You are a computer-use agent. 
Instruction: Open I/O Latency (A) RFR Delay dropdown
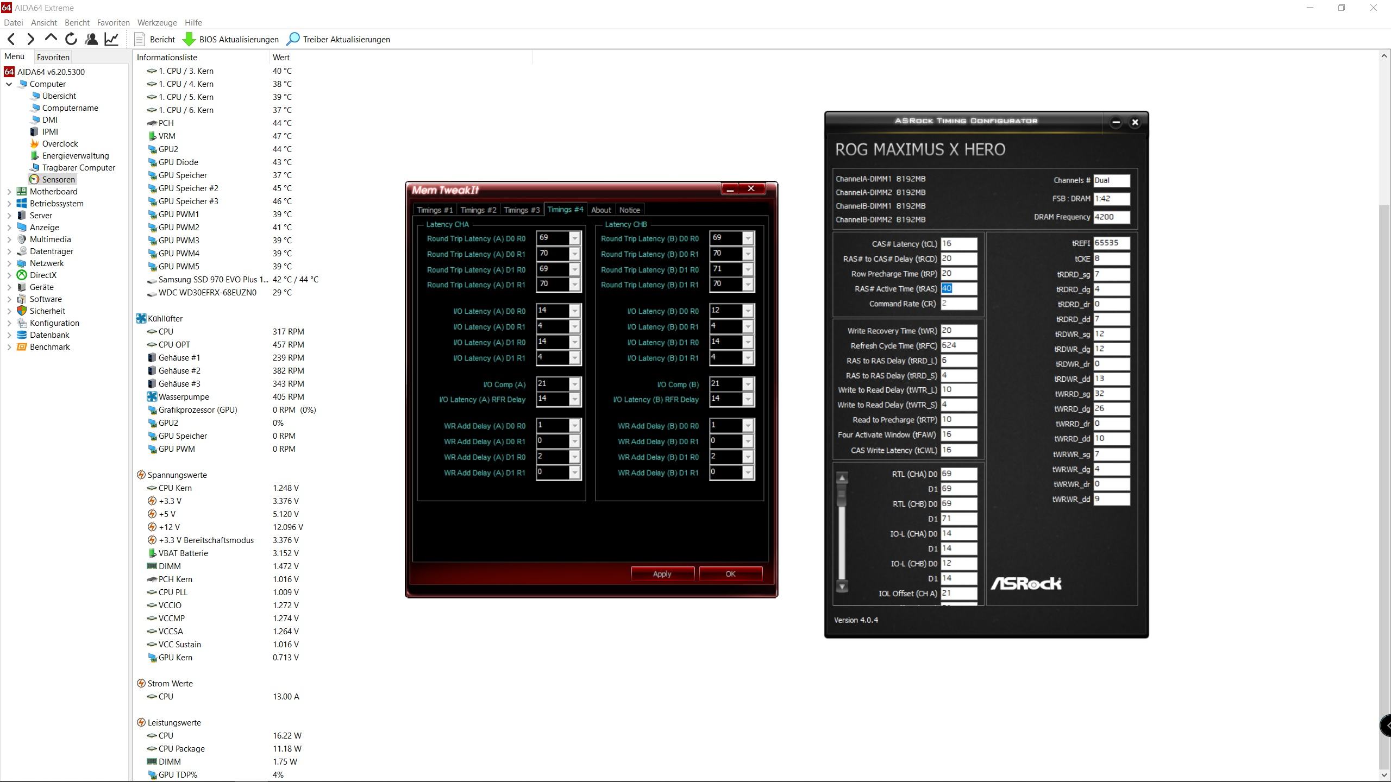[574, 400]
